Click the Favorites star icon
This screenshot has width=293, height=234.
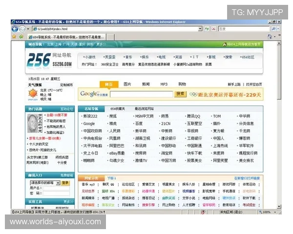(x=14, y=37)
